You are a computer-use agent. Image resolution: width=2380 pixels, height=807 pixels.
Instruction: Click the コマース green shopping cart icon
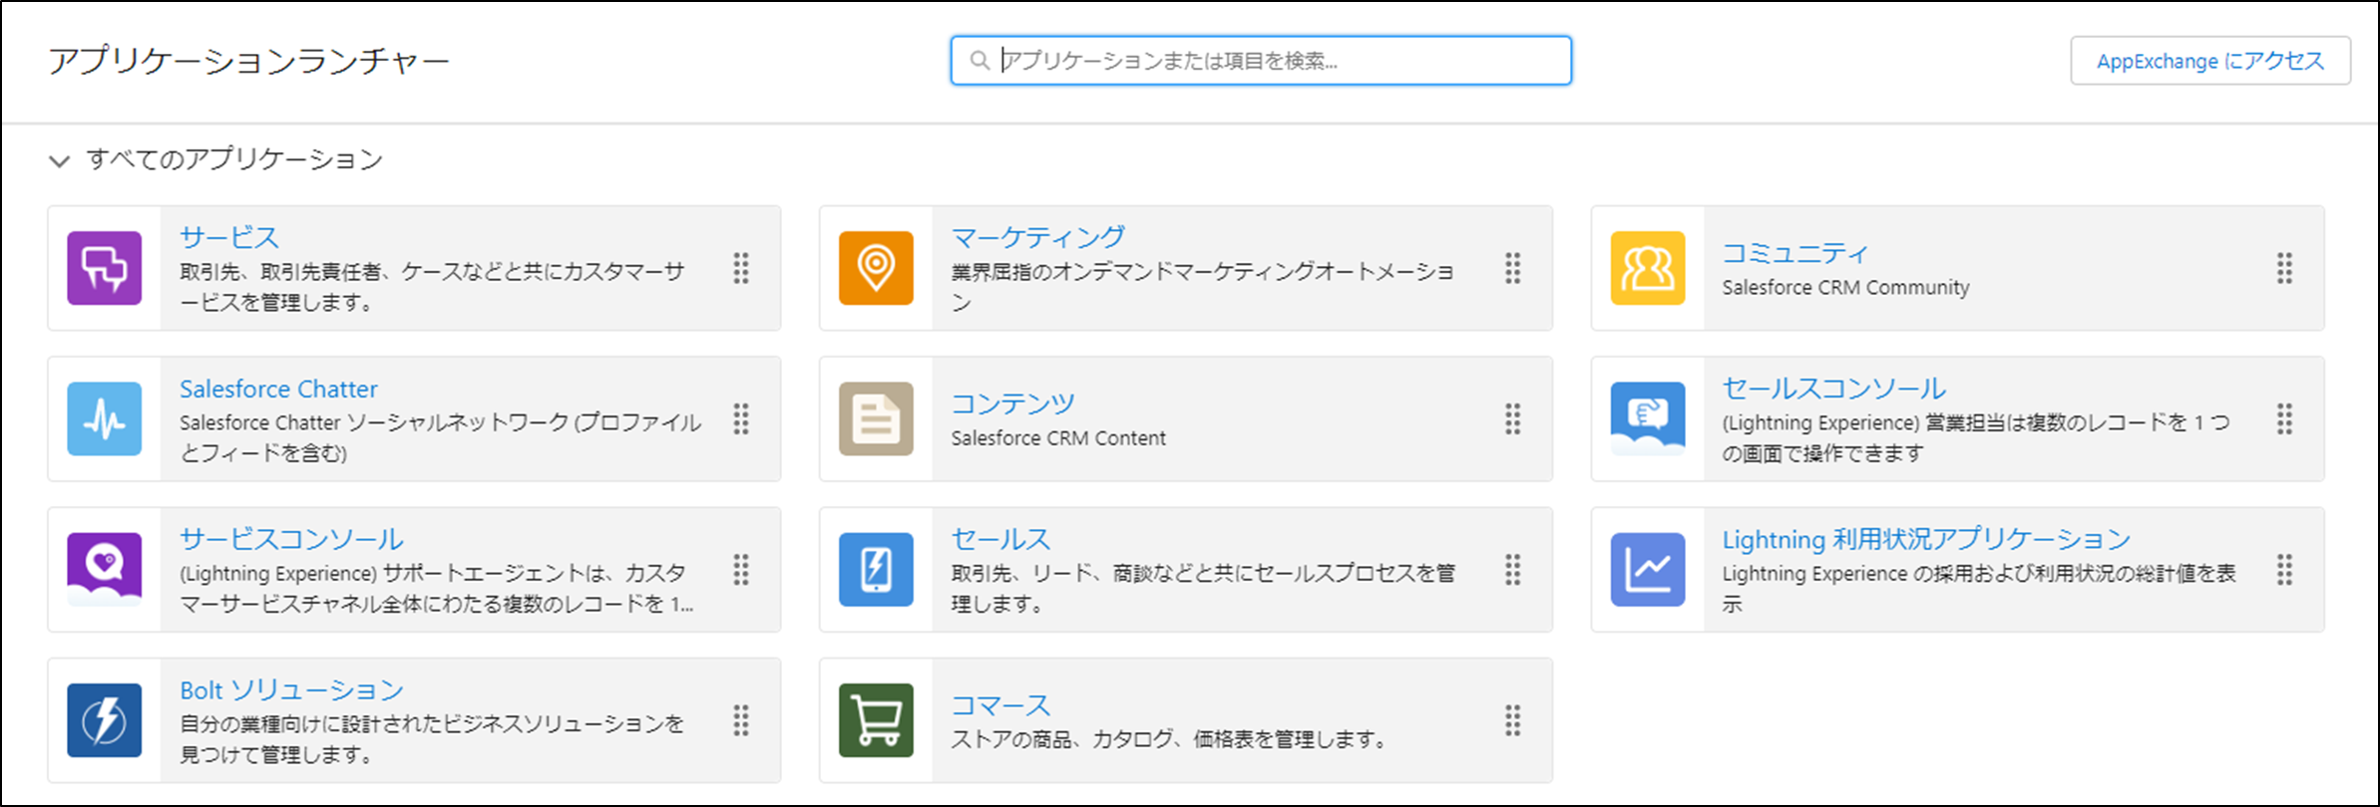tap(876, 720)
